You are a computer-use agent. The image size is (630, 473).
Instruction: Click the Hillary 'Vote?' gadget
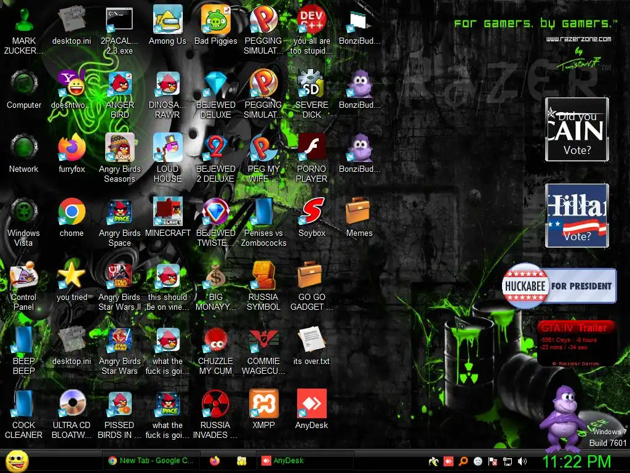click(577, 215)
